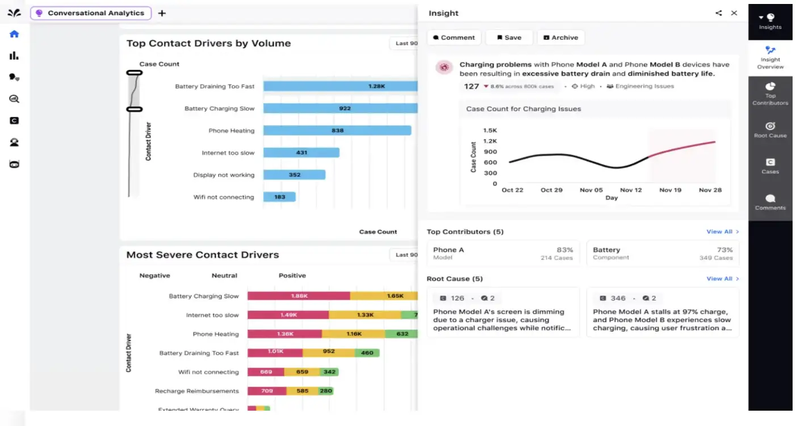Open Comments panel from right rail
Screen dimensions: 796x426
(770, 203)
